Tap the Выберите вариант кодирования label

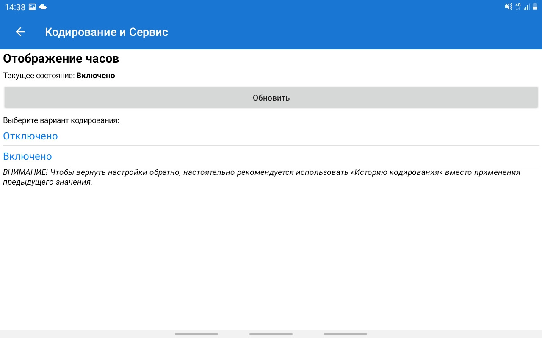tap(61, 120)
